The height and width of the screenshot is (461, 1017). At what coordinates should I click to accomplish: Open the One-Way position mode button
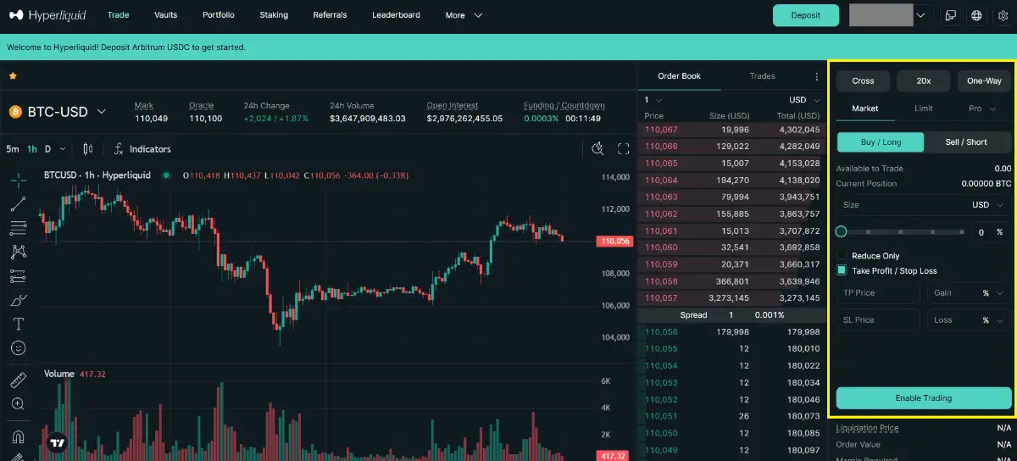point(985,81)
